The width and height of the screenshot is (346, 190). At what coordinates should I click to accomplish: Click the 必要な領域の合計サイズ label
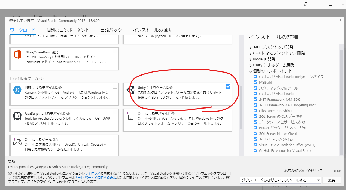(x=304, y=171)
